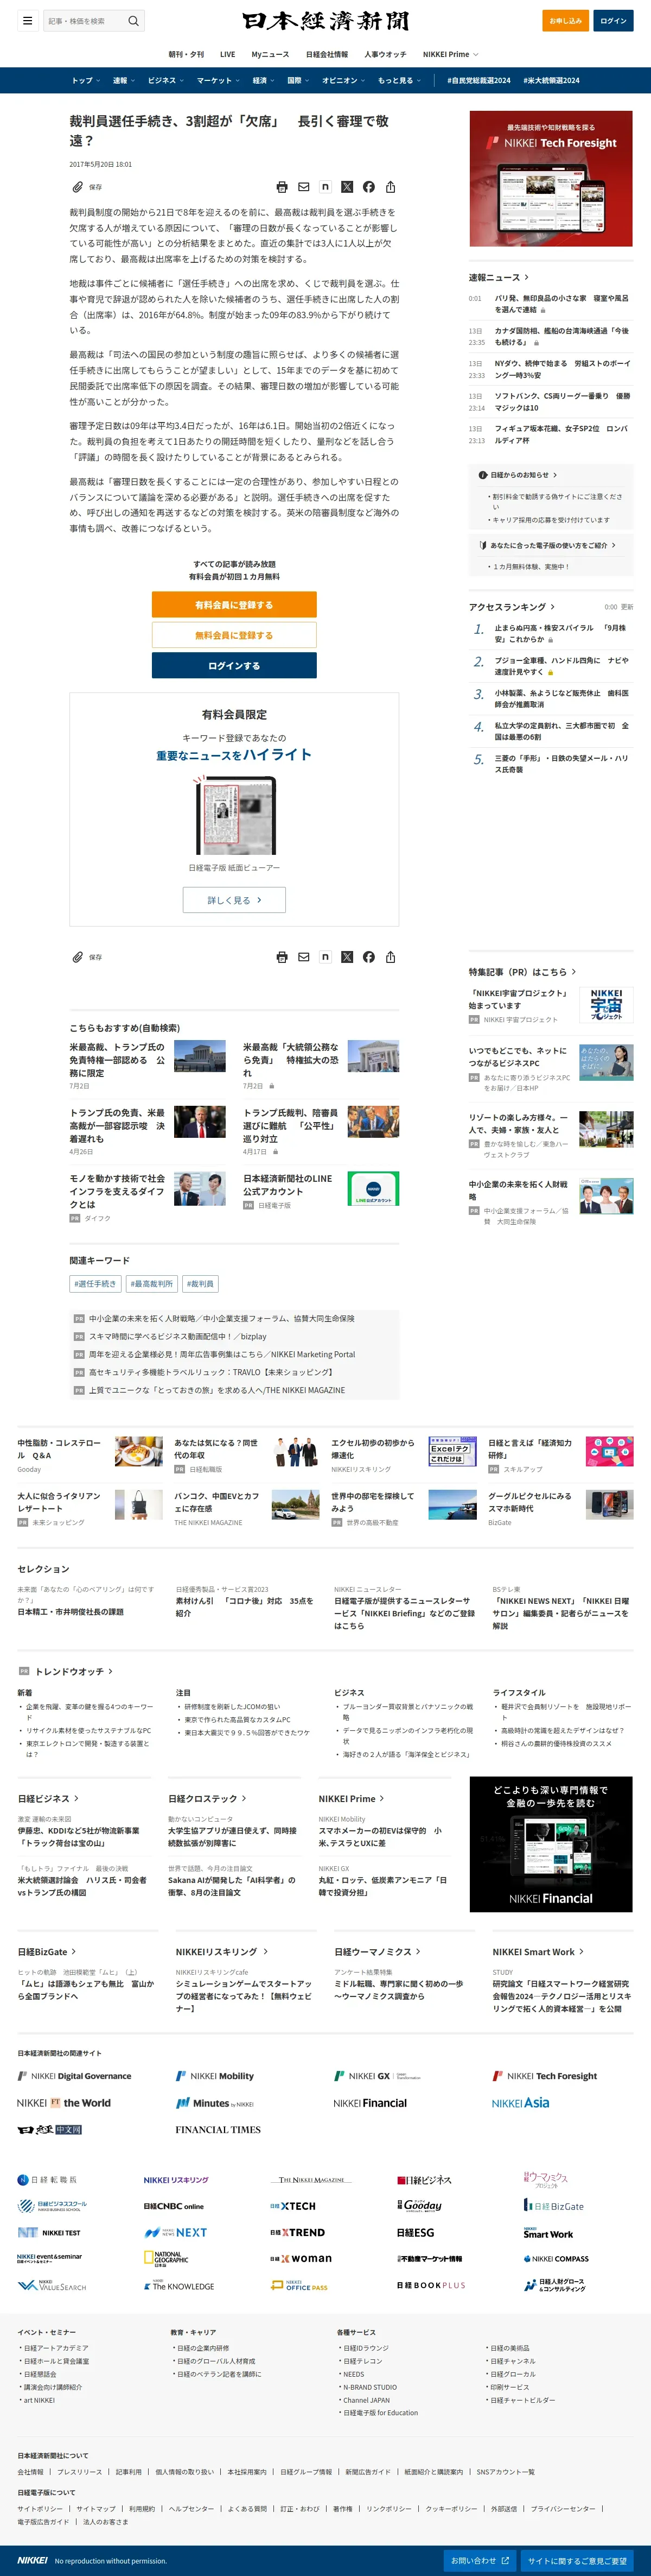The width and height of the screenshot is (651, 2576).
Task: Open the 特集記事（PR）はこちら link
Action: [522, 971]
